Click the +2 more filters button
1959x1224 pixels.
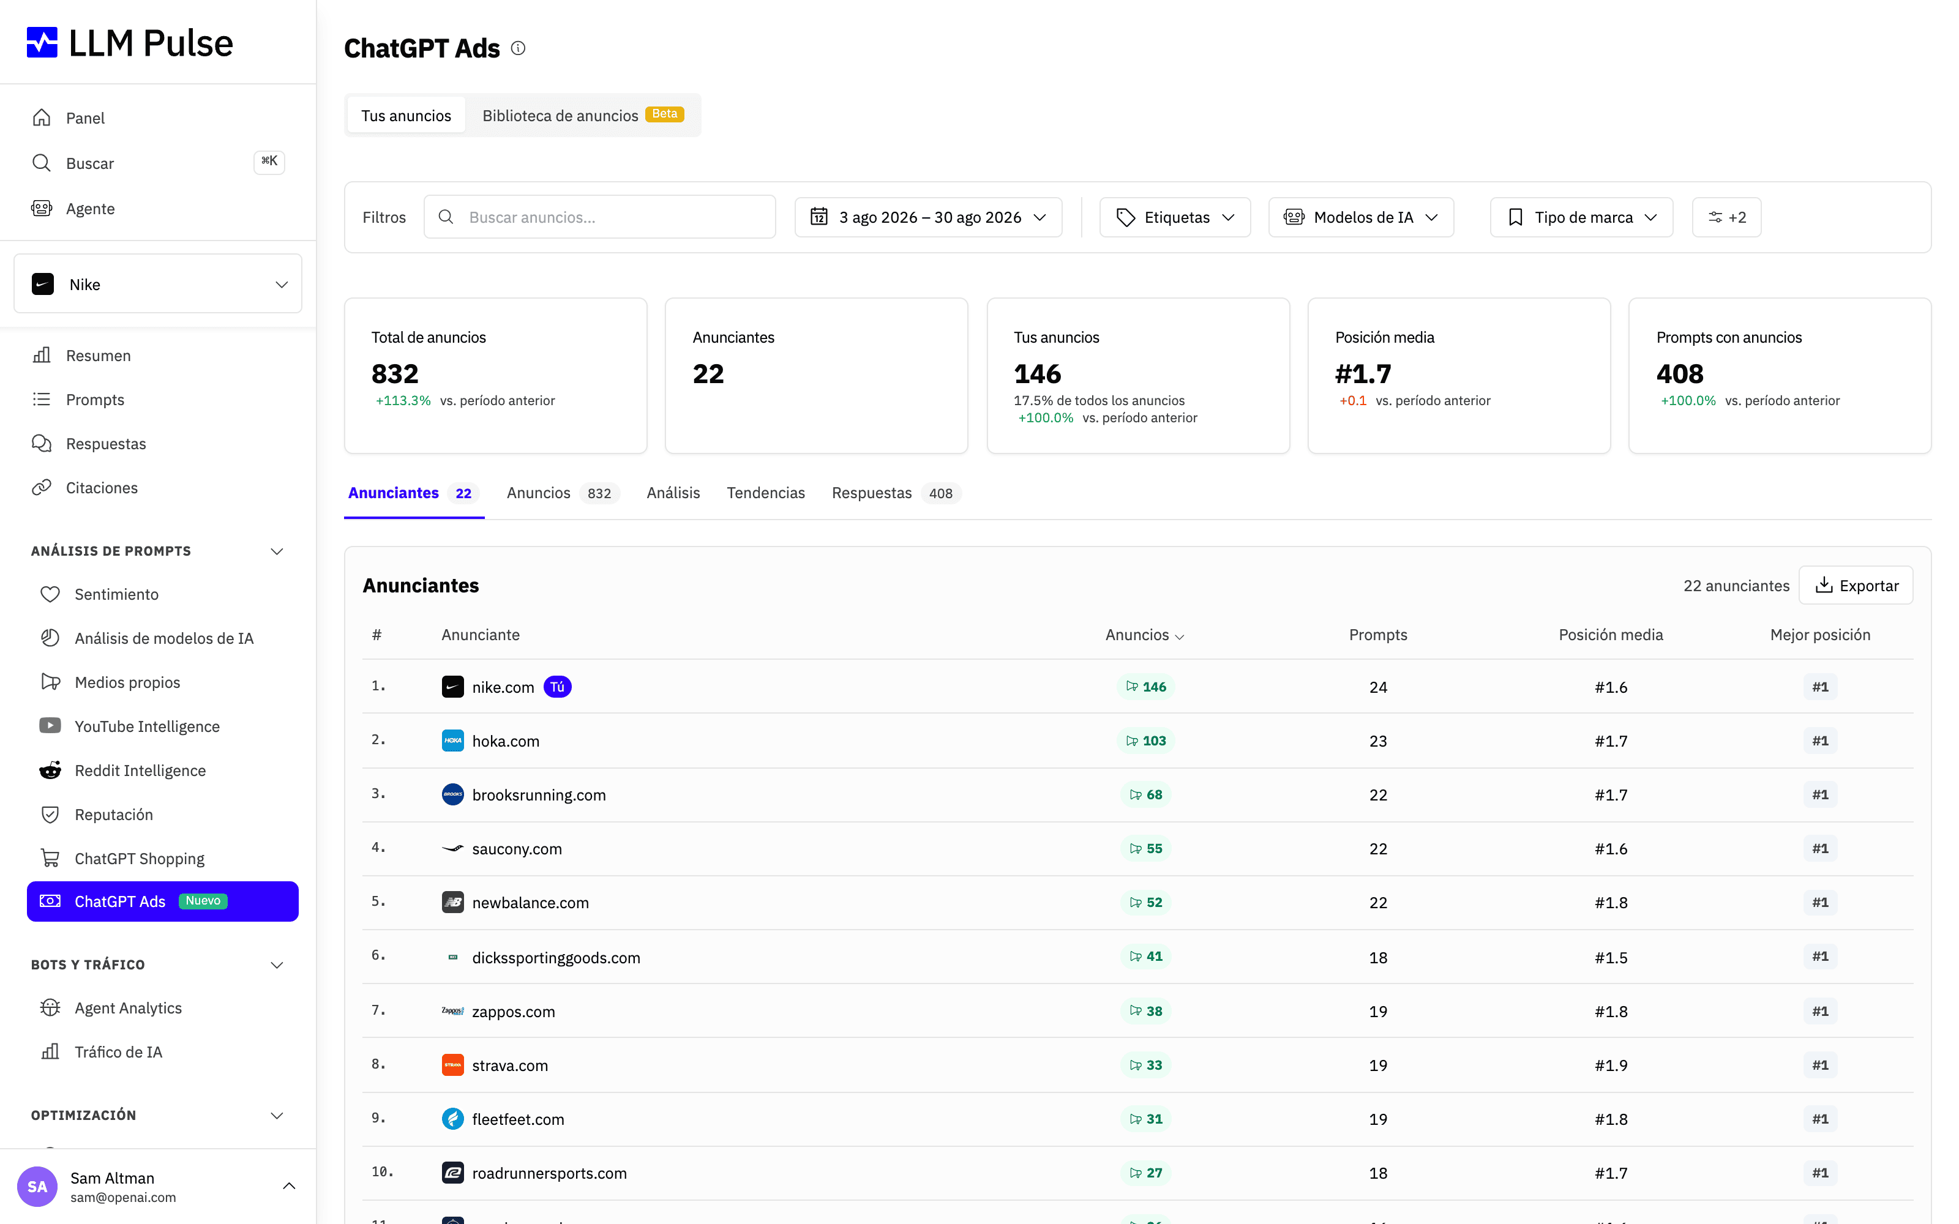1726,217
